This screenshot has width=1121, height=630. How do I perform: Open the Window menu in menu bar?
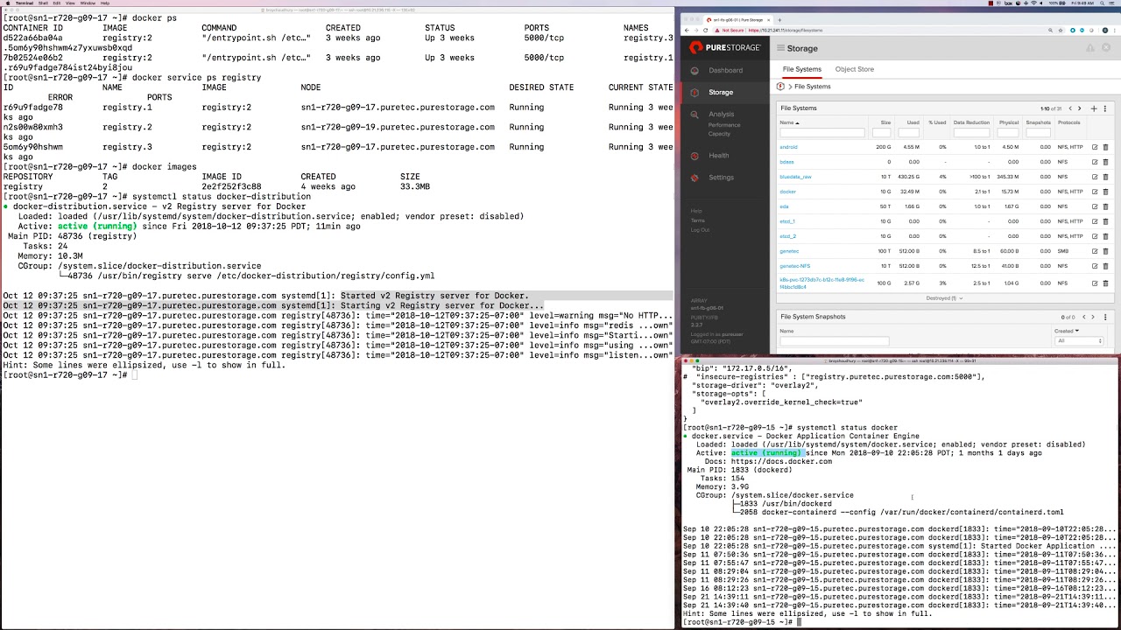click(88, 3)
